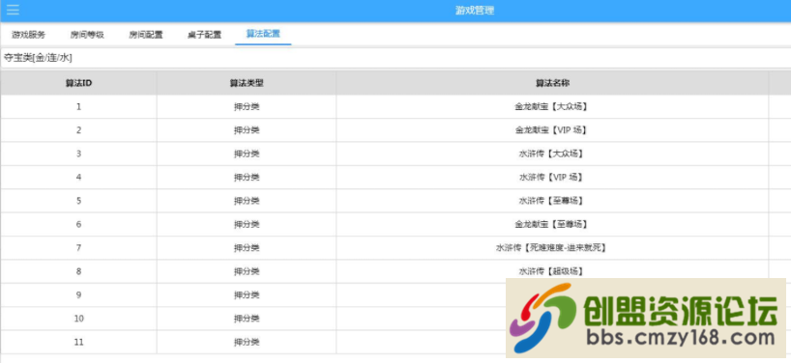The width and height of the screenshot is (791, 363).
Task: Click 水浒传【至尊场】 algorithm name
Action: 552,201
